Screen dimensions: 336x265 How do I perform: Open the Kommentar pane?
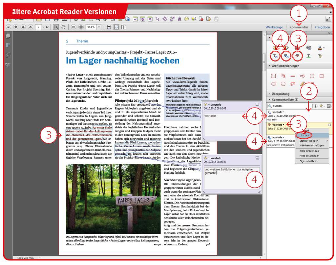(299, 27)
